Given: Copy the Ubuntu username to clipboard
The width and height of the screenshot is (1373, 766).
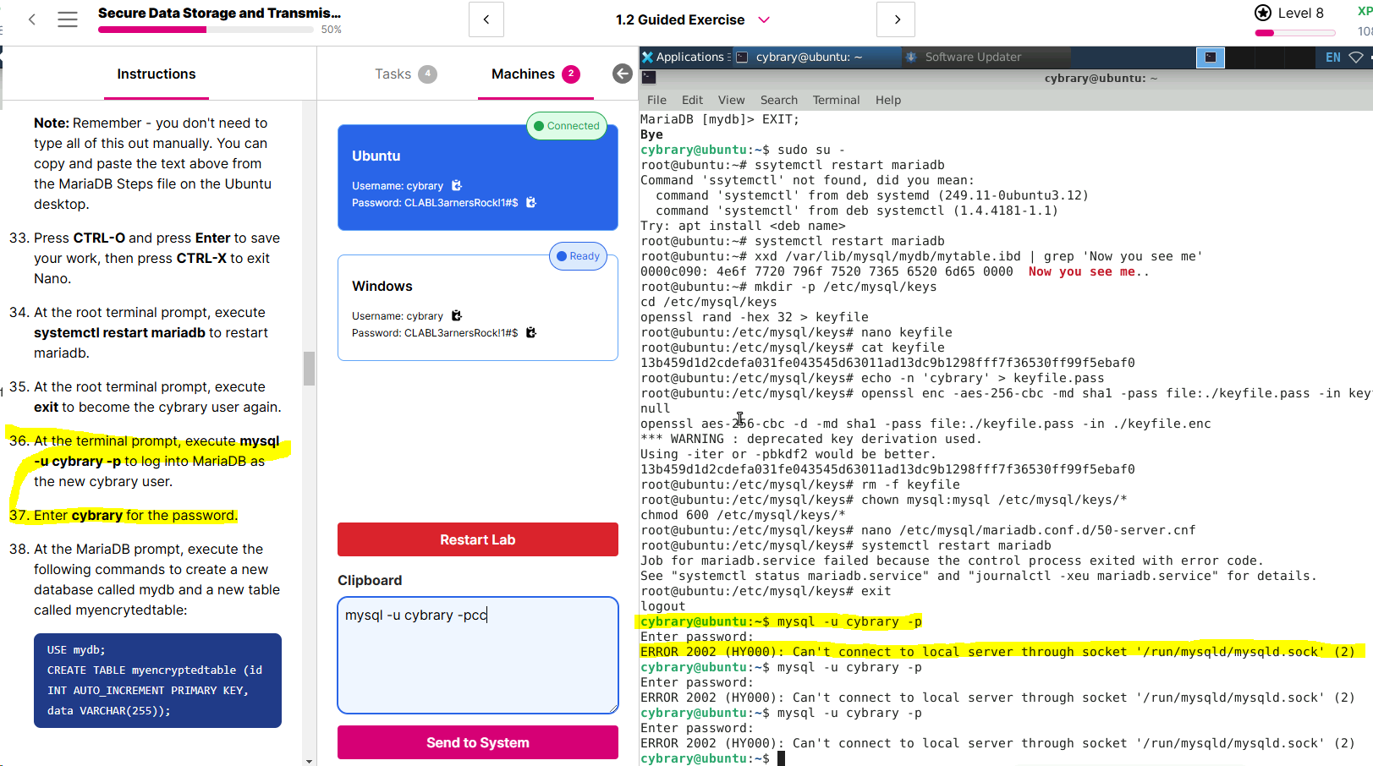Looking at the screenshot, I should click(457, 186).
